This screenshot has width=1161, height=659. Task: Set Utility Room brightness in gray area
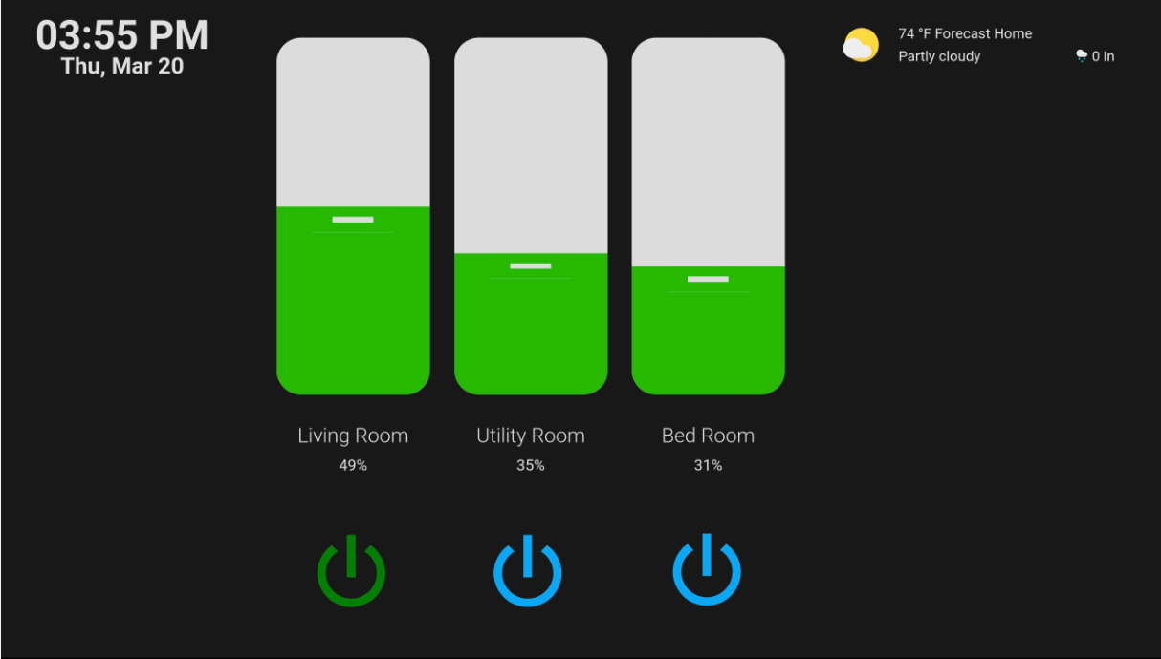tap(531, 145)
